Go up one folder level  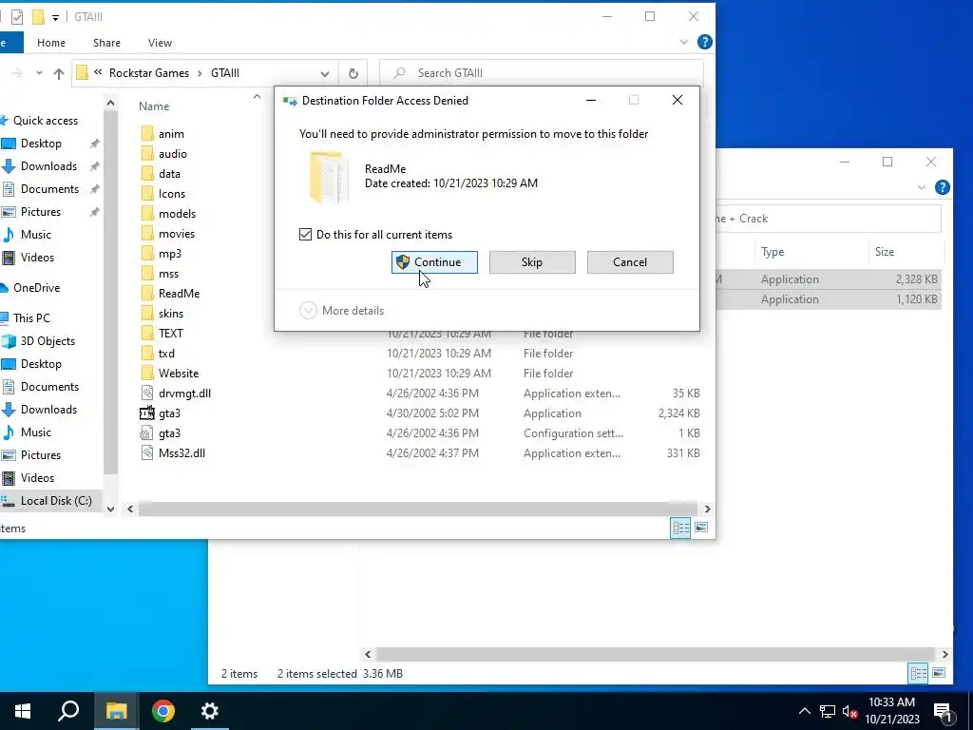pyautogui.click(x=58, y=73)
